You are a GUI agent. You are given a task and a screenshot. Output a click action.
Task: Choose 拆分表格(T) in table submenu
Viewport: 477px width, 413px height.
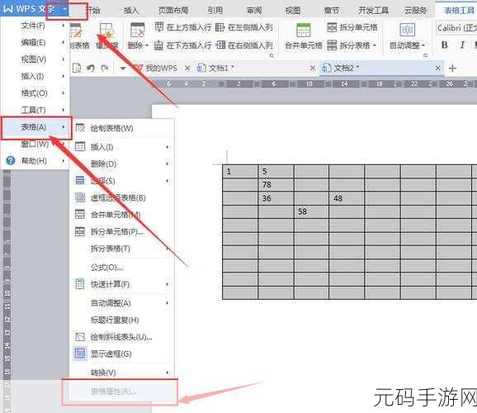(122, 249)
